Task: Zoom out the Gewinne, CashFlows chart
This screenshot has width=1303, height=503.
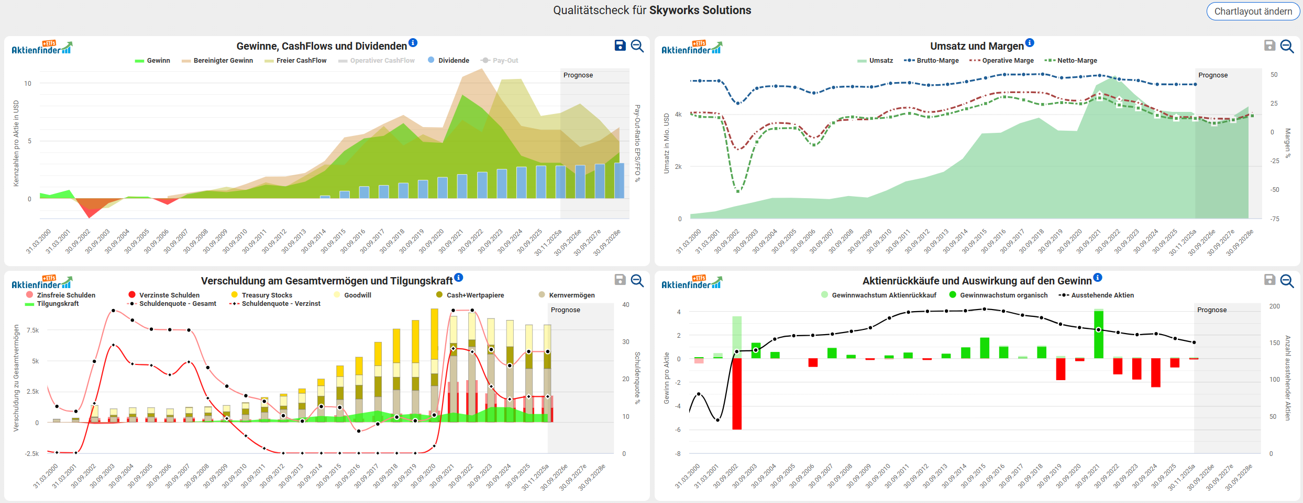Action: pos(637,45)
